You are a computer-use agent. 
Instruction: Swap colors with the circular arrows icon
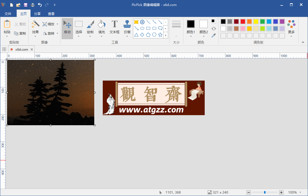tap(214, 29)
